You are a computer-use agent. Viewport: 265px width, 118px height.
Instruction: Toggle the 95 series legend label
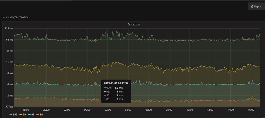coord(33,115)
